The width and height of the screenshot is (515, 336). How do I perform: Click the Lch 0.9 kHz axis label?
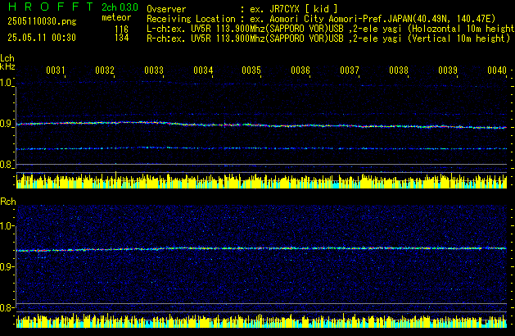(x=6, y=124)
